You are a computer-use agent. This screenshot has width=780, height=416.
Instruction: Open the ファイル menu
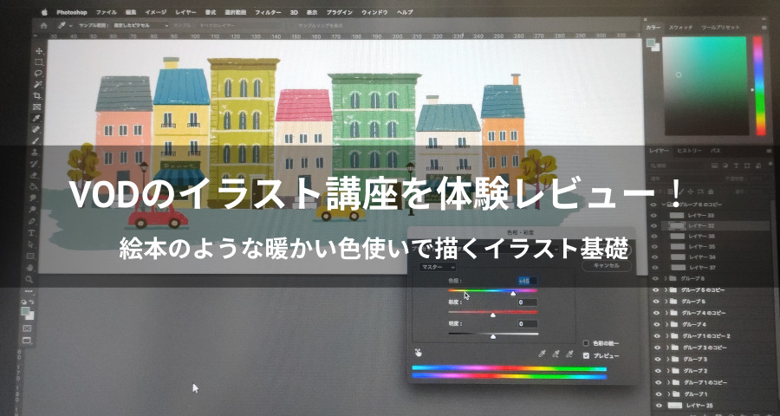[106, 12]
